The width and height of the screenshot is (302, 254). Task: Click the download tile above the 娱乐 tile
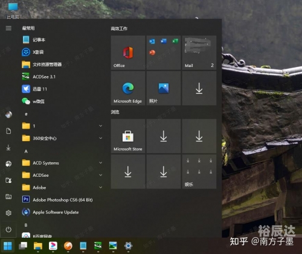pyautogui.click(x=199, y=136)
